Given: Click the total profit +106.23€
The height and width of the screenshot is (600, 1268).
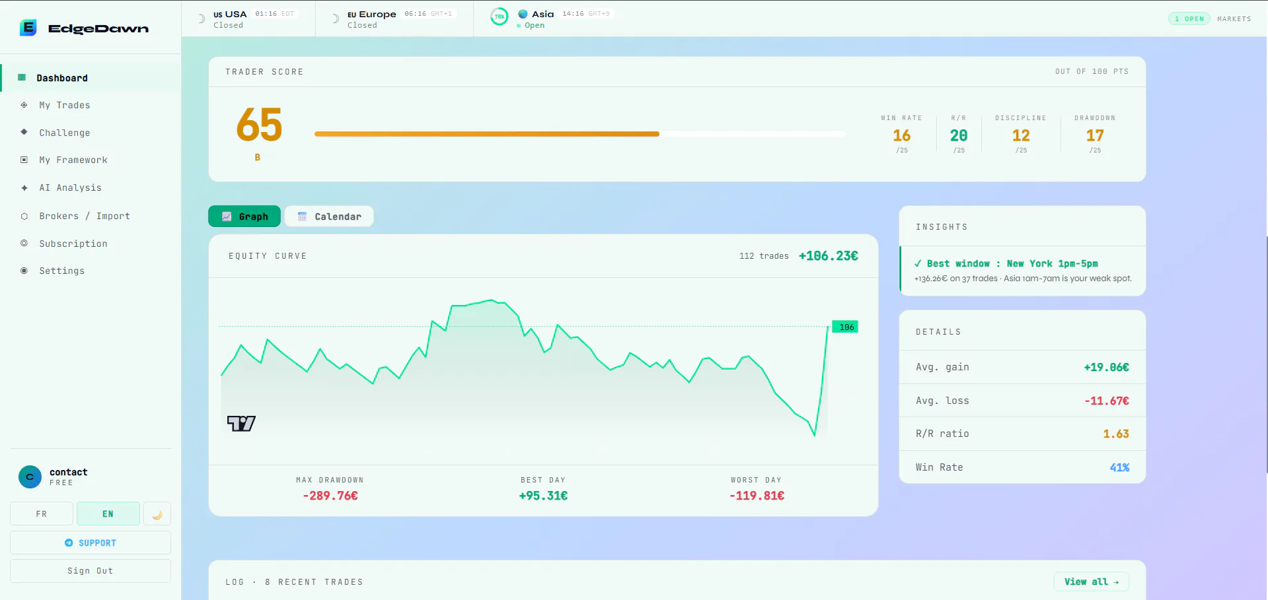Looking at the screenshot, I should [829, 255].
